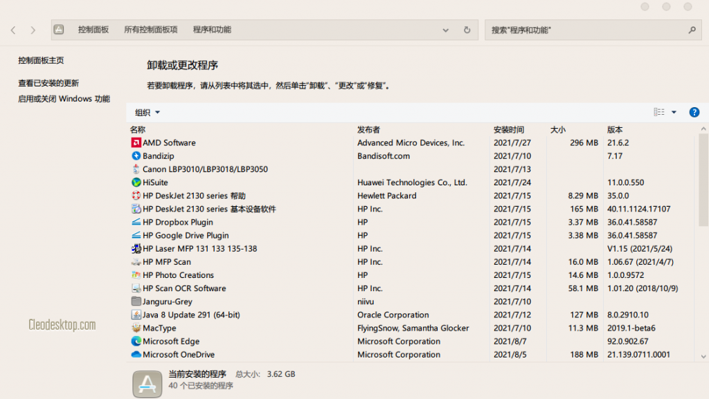Image resolution: width=709 pixels, height=399 pixels.
Task: Click the vertical scrollbar thumb
Action: (x=703, y=180)
